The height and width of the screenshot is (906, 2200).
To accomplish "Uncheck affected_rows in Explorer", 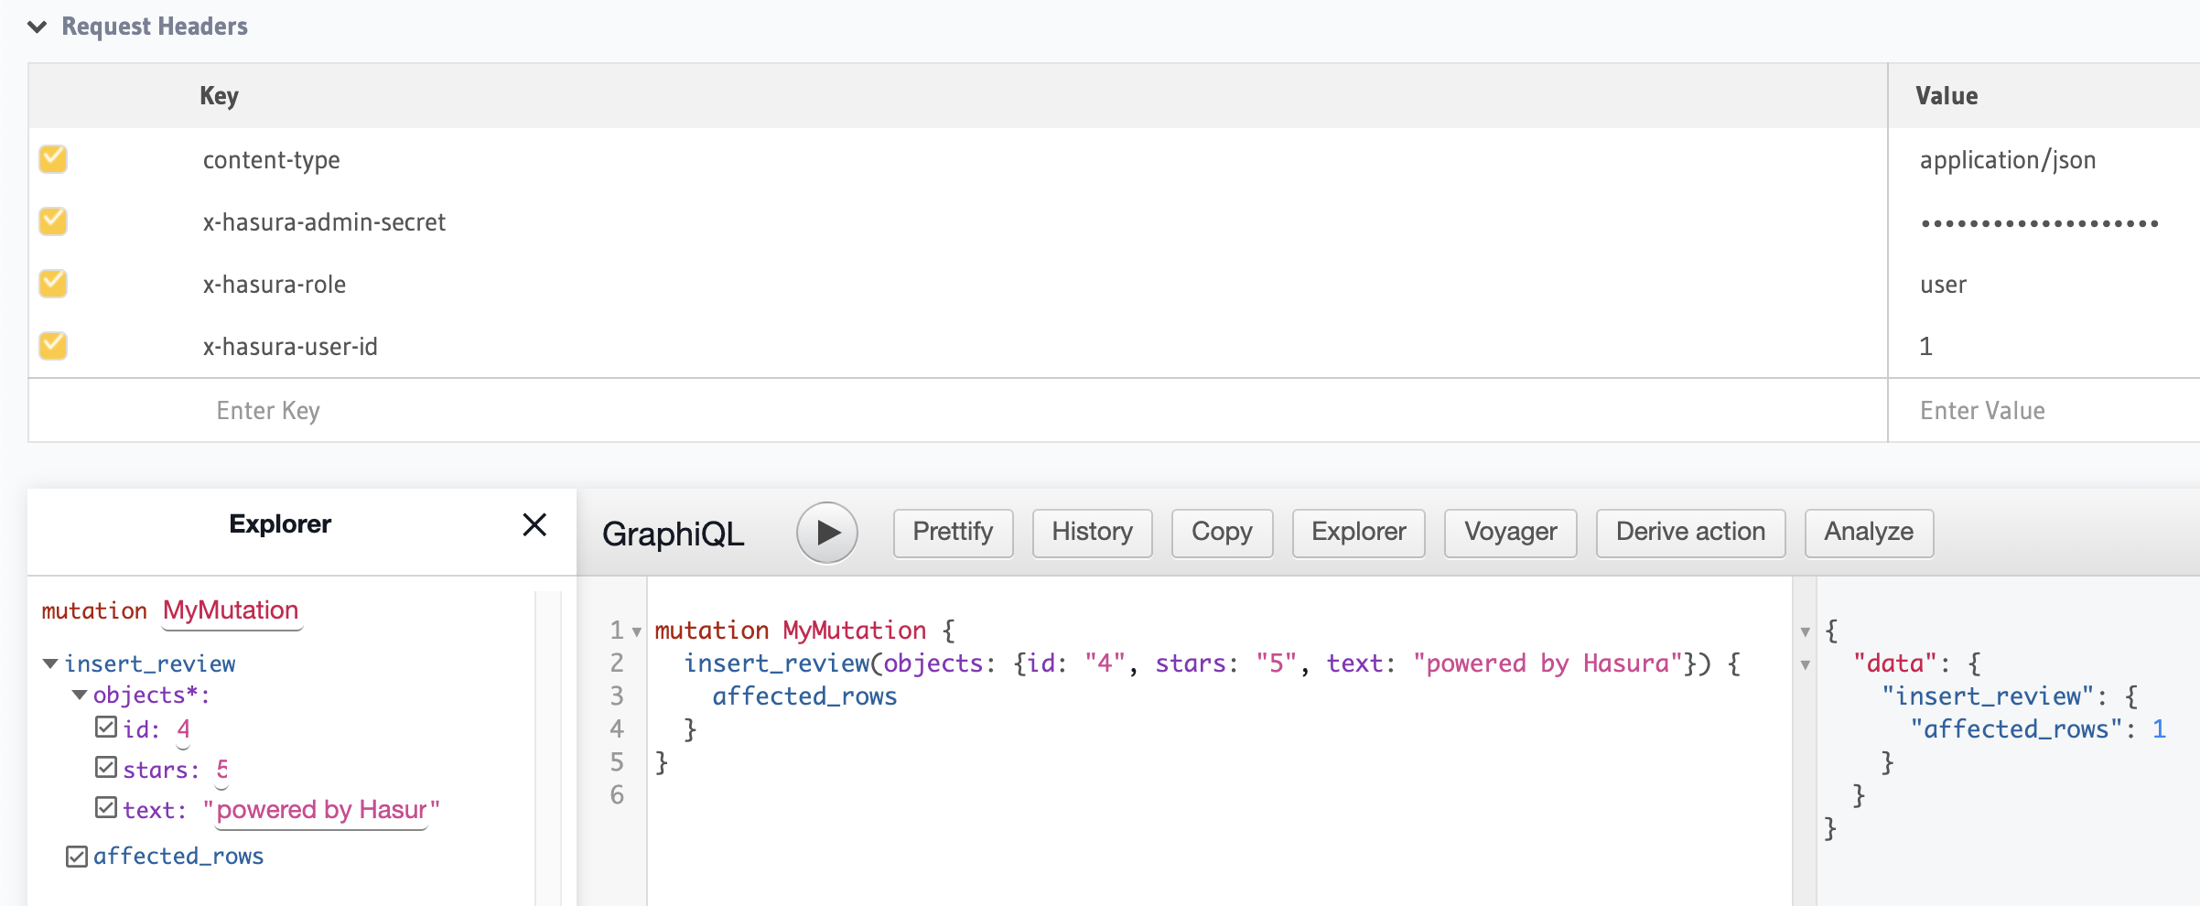I will pos(77,857).
